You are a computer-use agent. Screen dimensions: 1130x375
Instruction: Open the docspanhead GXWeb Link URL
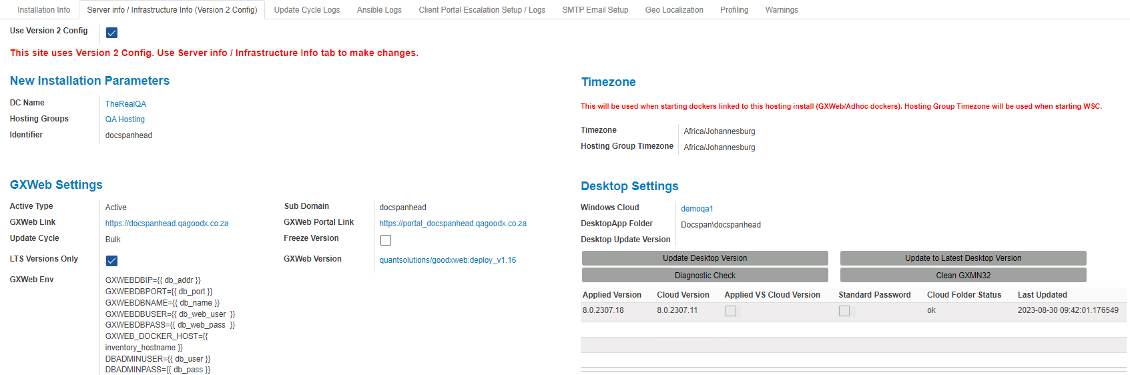coord(167,224)
